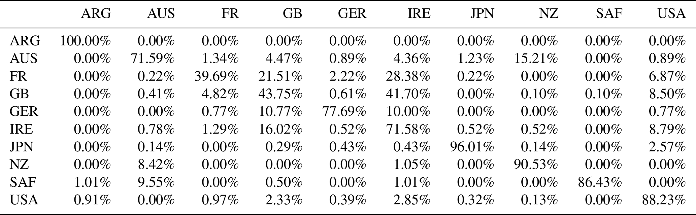
Task: Select the GER row label
Action: 24,111
